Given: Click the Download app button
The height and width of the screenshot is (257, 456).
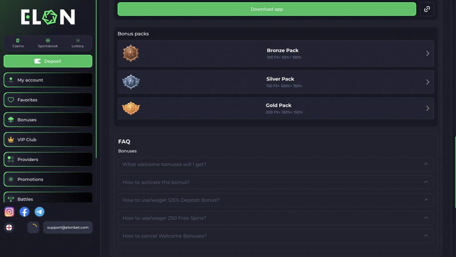Looking at the screenshot, I should (267, 9).
